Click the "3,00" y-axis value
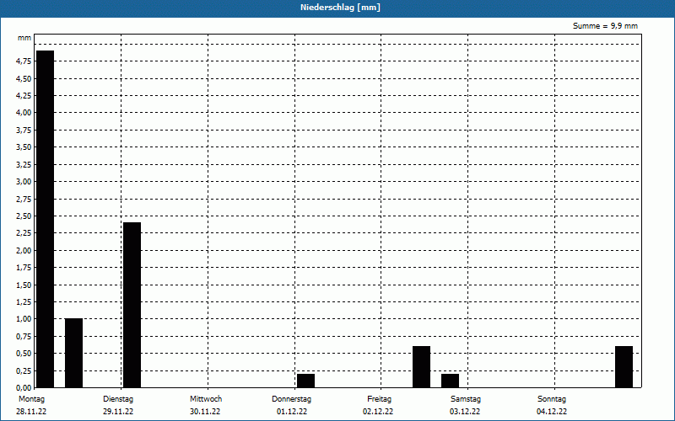Viewport: 675px width, 421px height. click(x=24, y=182)
